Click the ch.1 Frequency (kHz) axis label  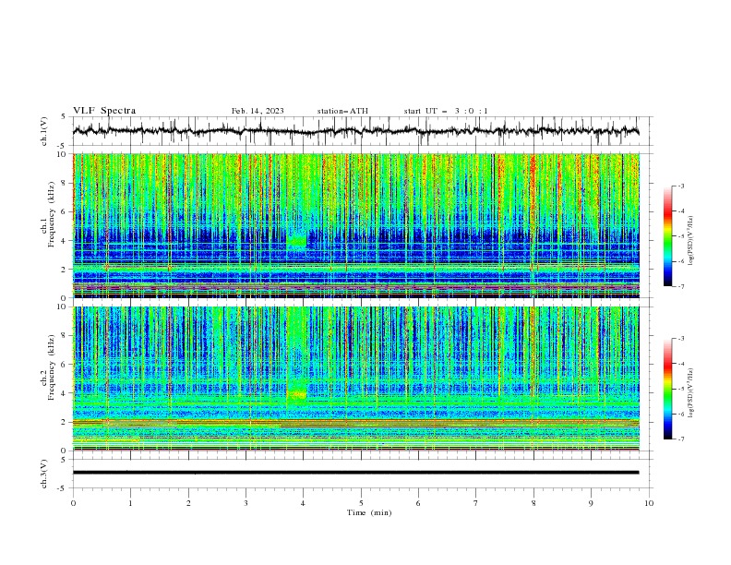(48, 213)
